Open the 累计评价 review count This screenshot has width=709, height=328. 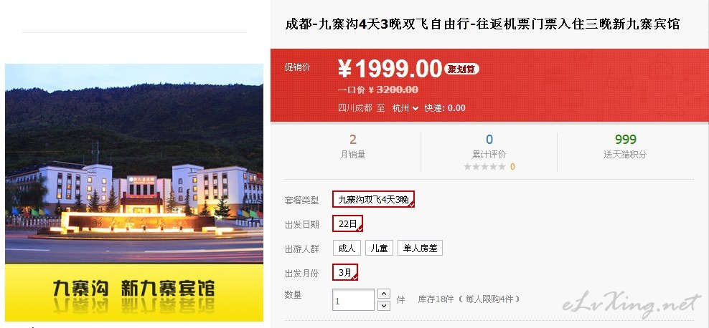click(x=489, y=145)
